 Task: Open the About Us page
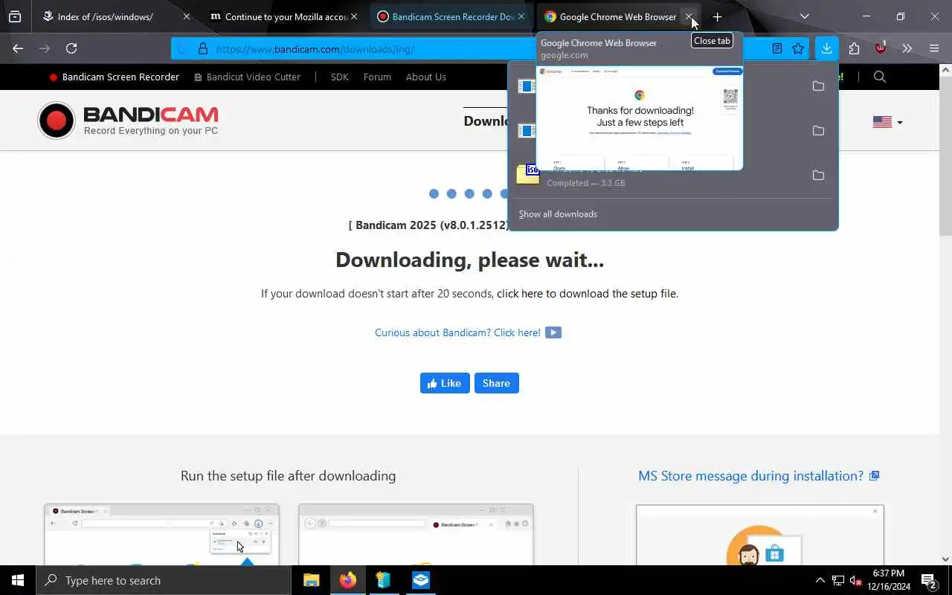(x=426, y=77)
